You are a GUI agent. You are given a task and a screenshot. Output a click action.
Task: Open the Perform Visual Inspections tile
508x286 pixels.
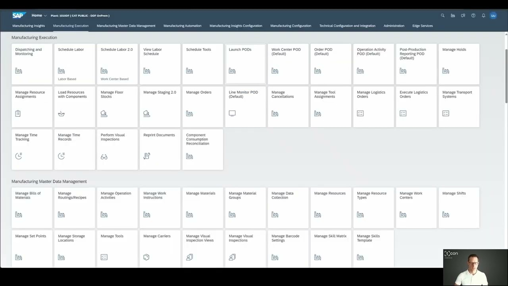(x=117, y=149)
